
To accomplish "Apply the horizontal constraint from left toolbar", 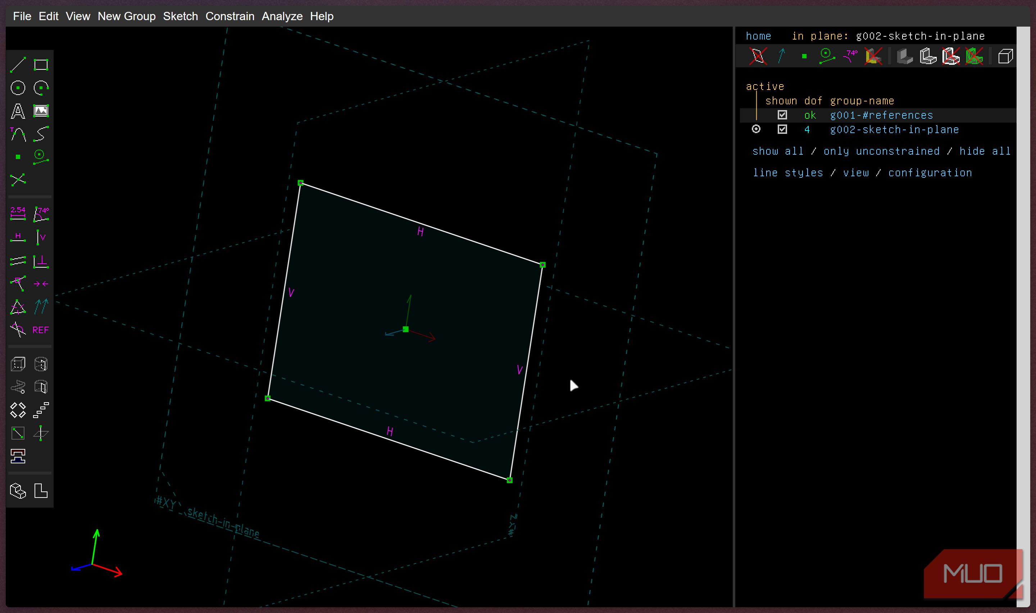I will pyautogui.click(x=18, y=237).
